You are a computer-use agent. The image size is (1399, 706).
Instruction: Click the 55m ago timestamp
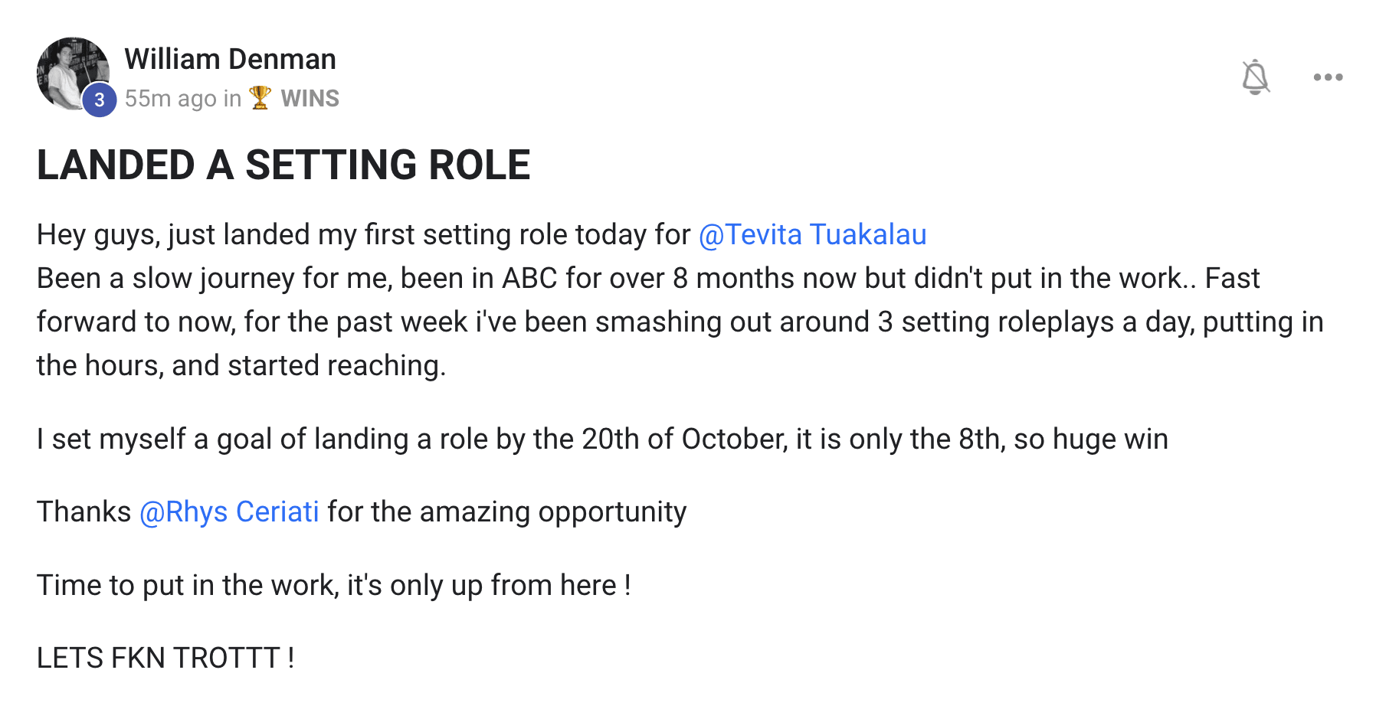pos(171,99)
